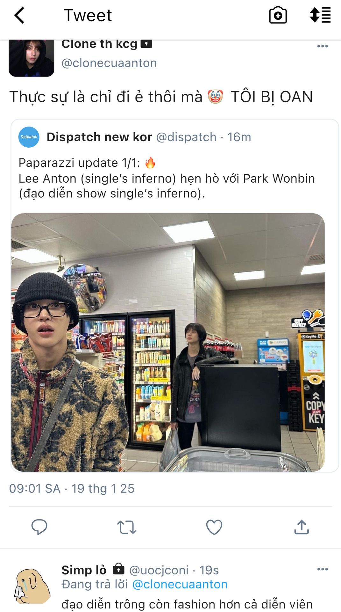Image resolution: width=341 pixels, height=612 pixels.
Task: Open more options on Simp lỏ reply
Action: click(323, 569)
